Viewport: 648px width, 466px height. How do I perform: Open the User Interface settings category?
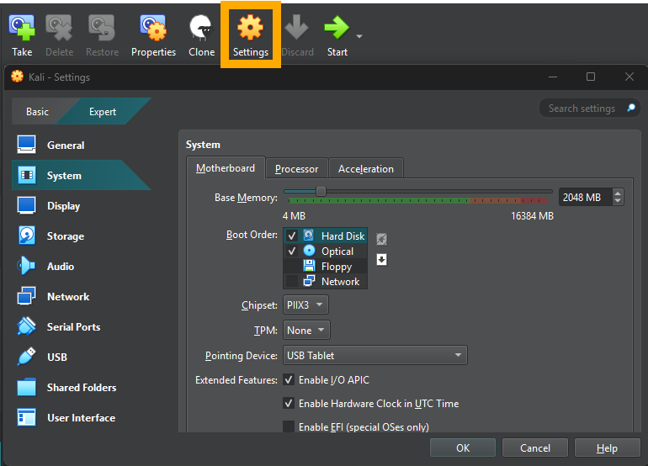click(81, 418)
